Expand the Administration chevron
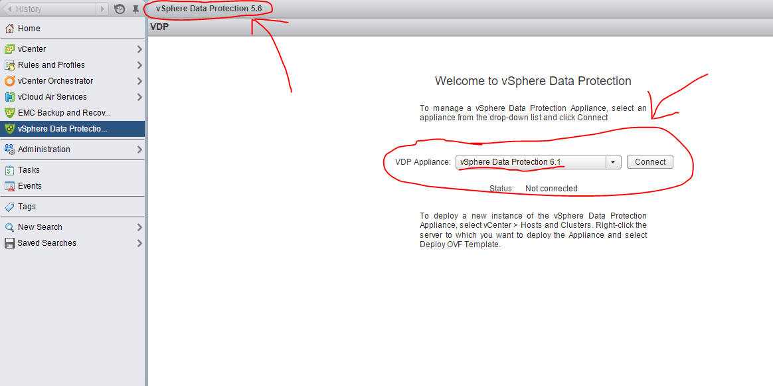 (x=139, y=149)
